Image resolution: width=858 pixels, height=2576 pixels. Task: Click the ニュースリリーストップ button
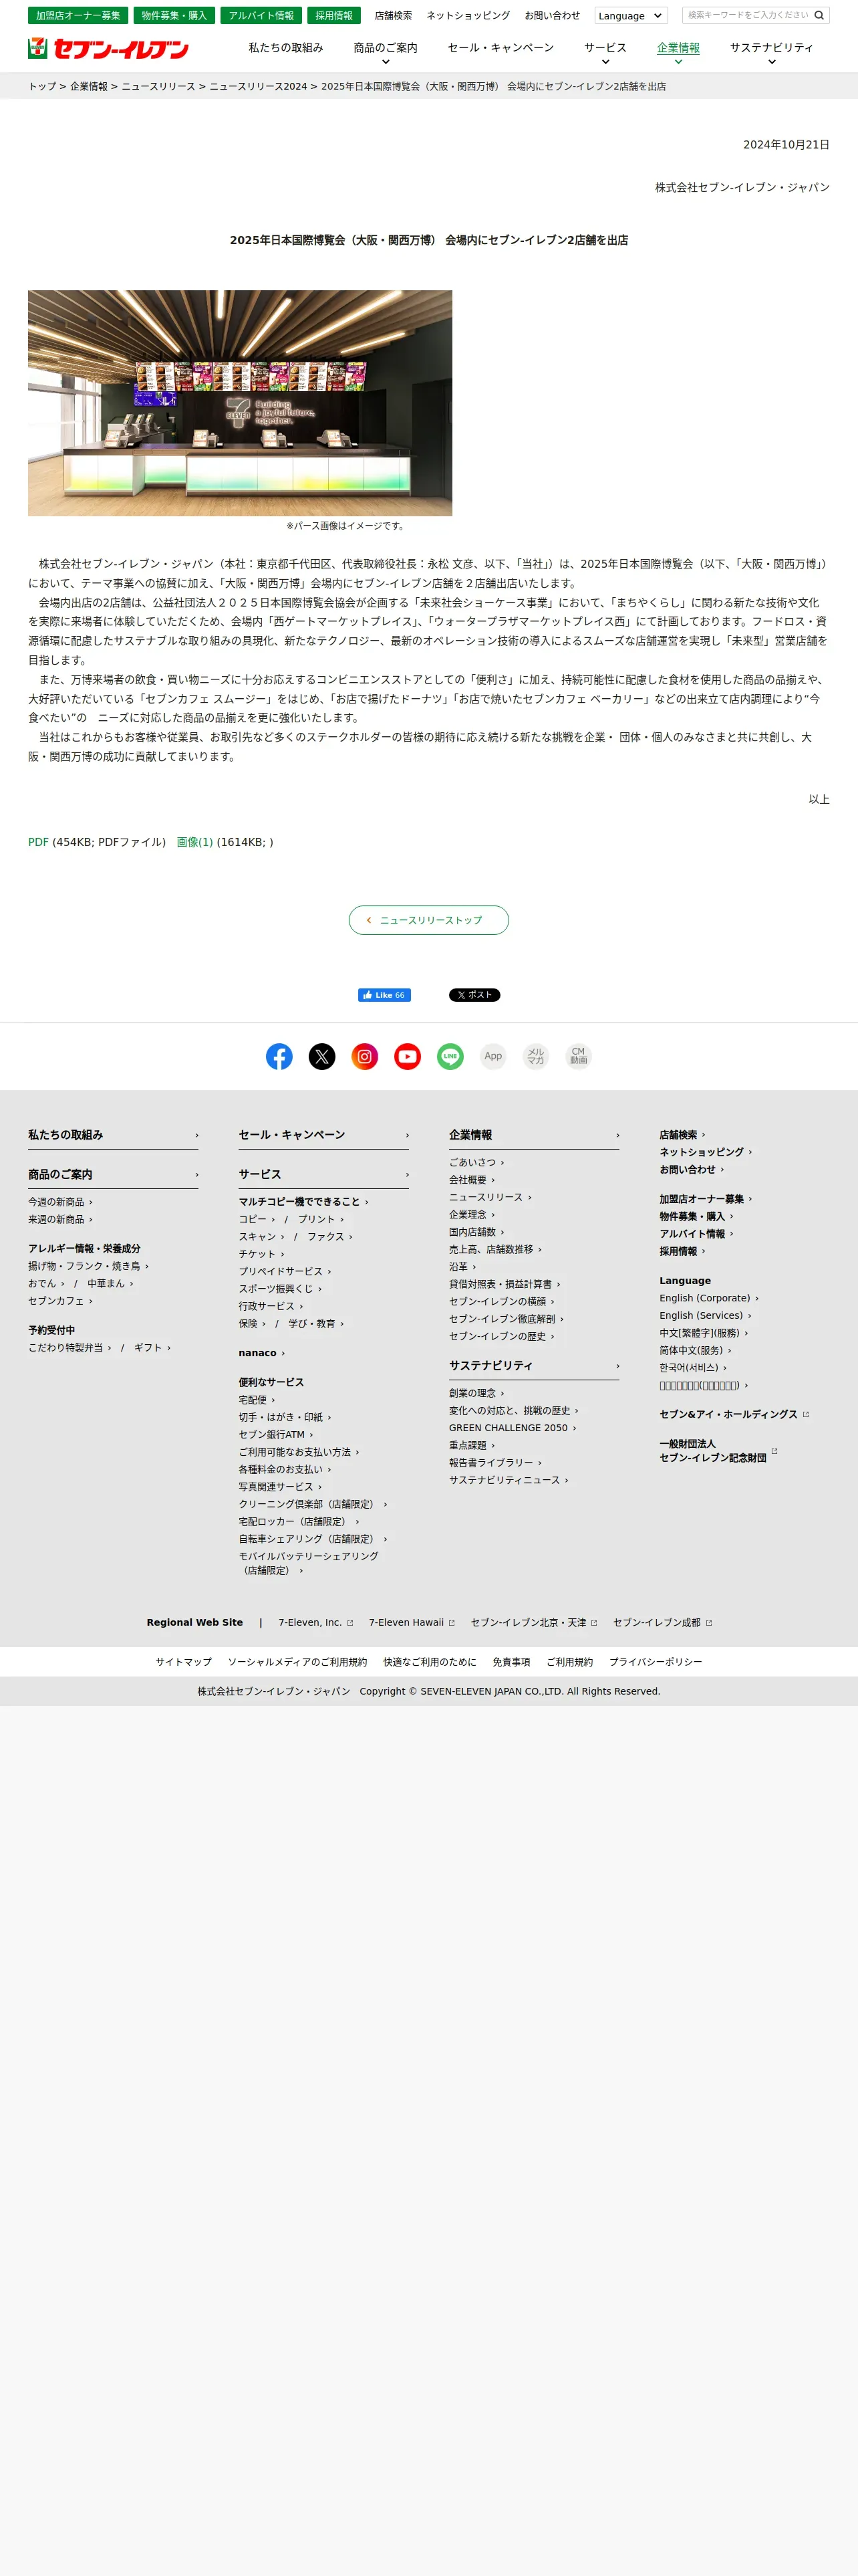(x=428, y=920)
